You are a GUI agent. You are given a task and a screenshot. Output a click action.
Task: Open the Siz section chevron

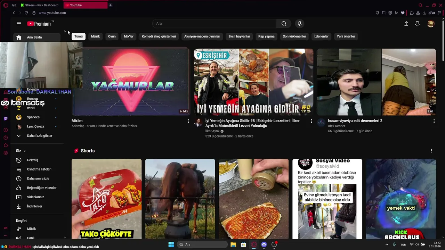click(25, 151)
